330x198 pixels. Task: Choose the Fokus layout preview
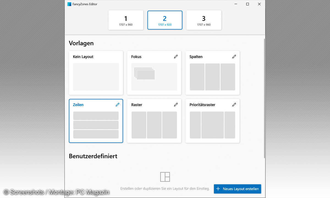point(154,77)
